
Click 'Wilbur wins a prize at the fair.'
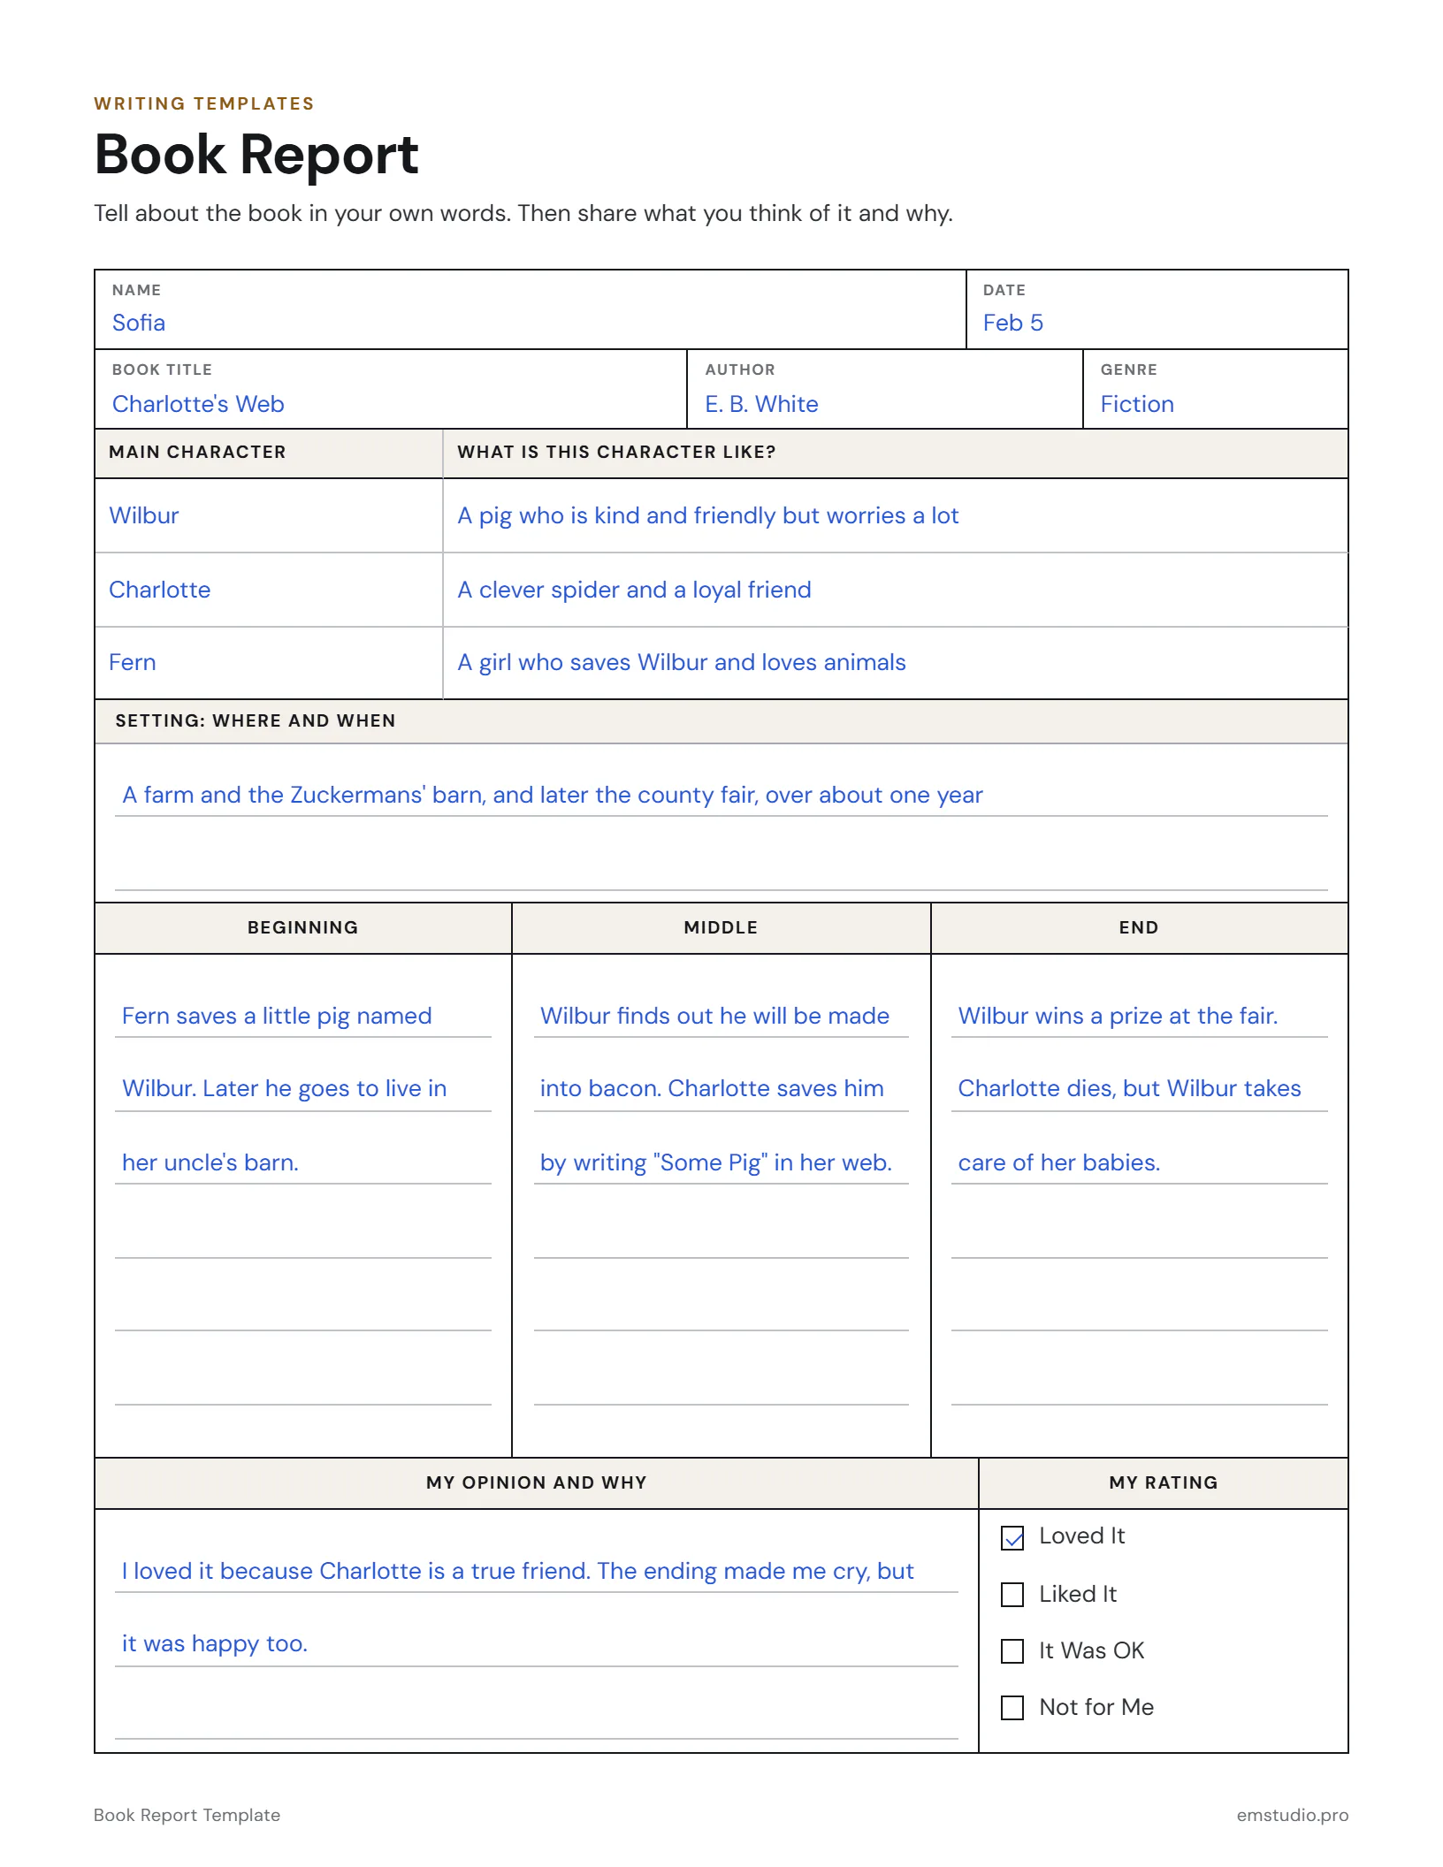click(x=1140, y=1017)
